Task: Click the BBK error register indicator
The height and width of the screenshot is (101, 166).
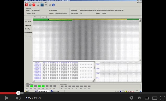Action: [62, 86]
